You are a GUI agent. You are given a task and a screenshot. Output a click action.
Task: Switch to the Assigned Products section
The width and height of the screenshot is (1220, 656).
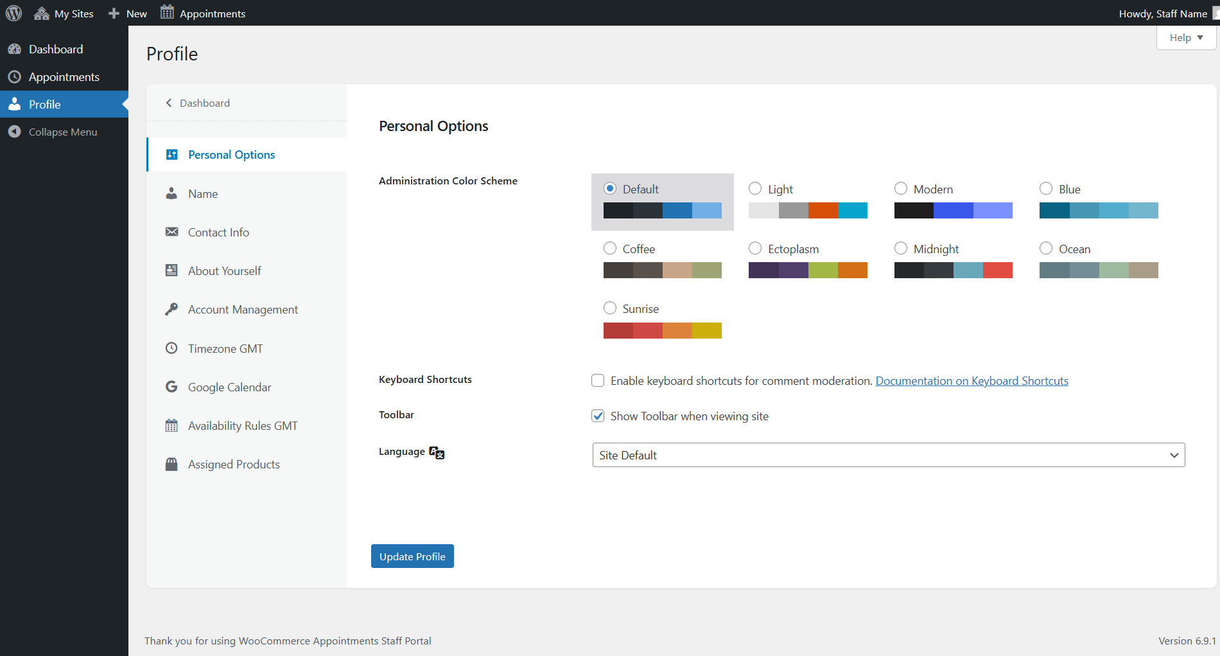tap(234, 464)
